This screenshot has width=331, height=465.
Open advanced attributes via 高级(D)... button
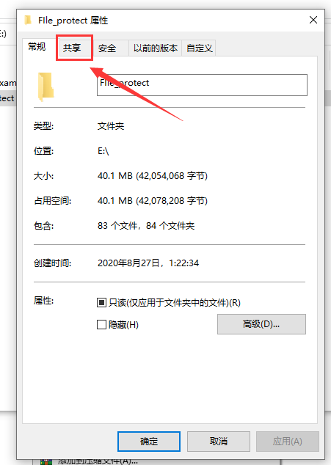261,324
